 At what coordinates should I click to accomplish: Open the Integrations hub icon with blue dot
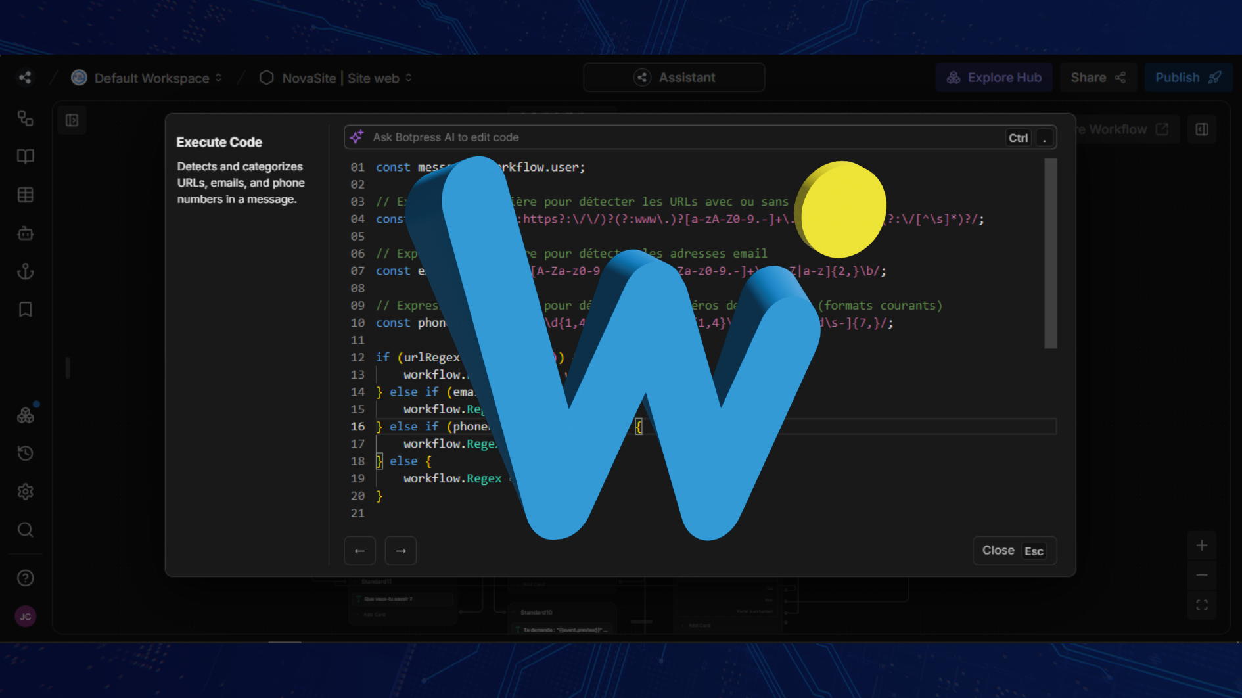pos(25,415)
